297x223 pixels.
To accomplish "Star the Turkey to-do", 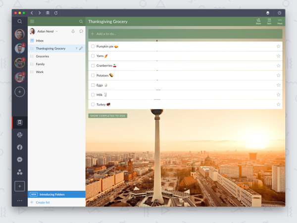I will pyautogui.click(x=278, y=104).
